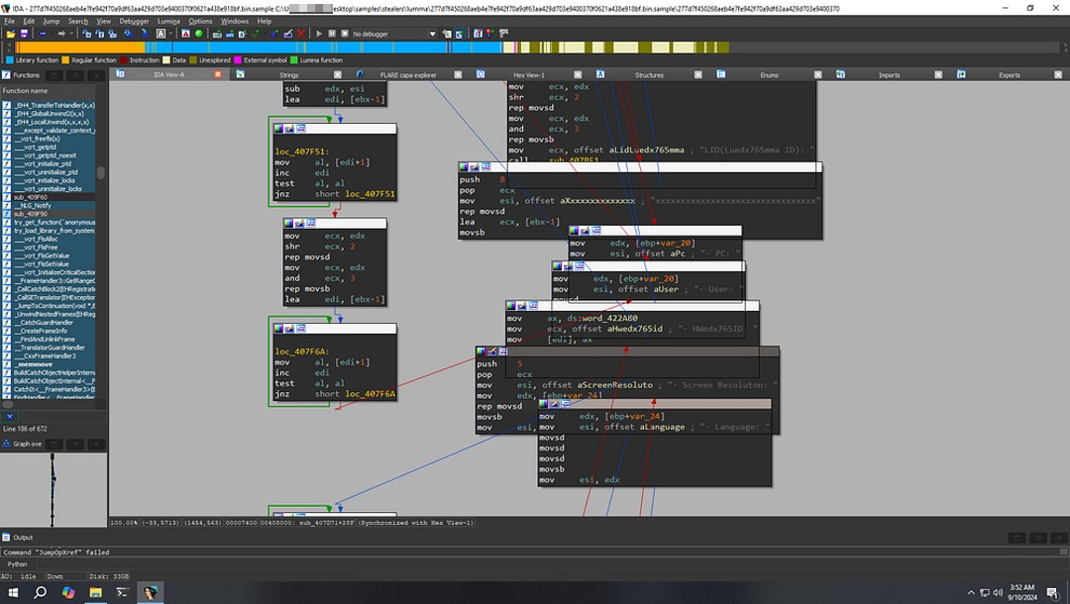Open the Debugger menu
The height and width of the screenshot is (604, 1070).
[134, 21]
